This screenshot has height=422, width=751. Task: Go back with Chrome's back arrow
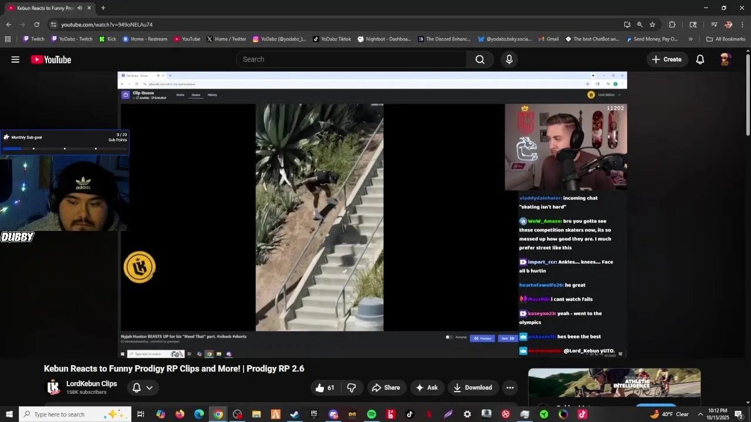click(x=8, y=25)
